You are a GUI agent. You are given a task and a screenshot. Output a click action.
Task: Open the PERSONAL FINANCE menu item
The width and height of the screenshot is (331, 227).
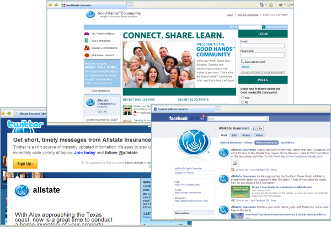tap(102, 55)
